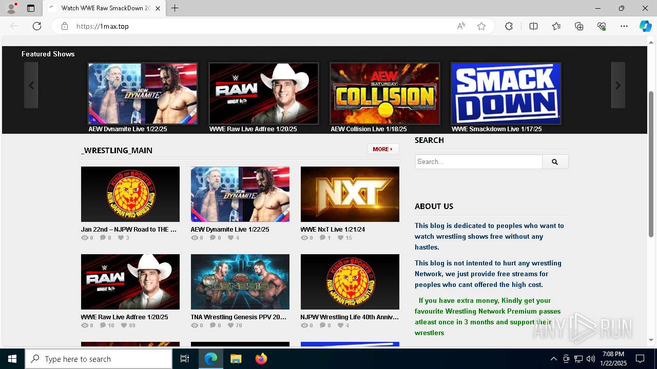Open Settings and more ellipsis menu
Image resolution: width=657 pixels, height=369 pixels.
[624, 26]
